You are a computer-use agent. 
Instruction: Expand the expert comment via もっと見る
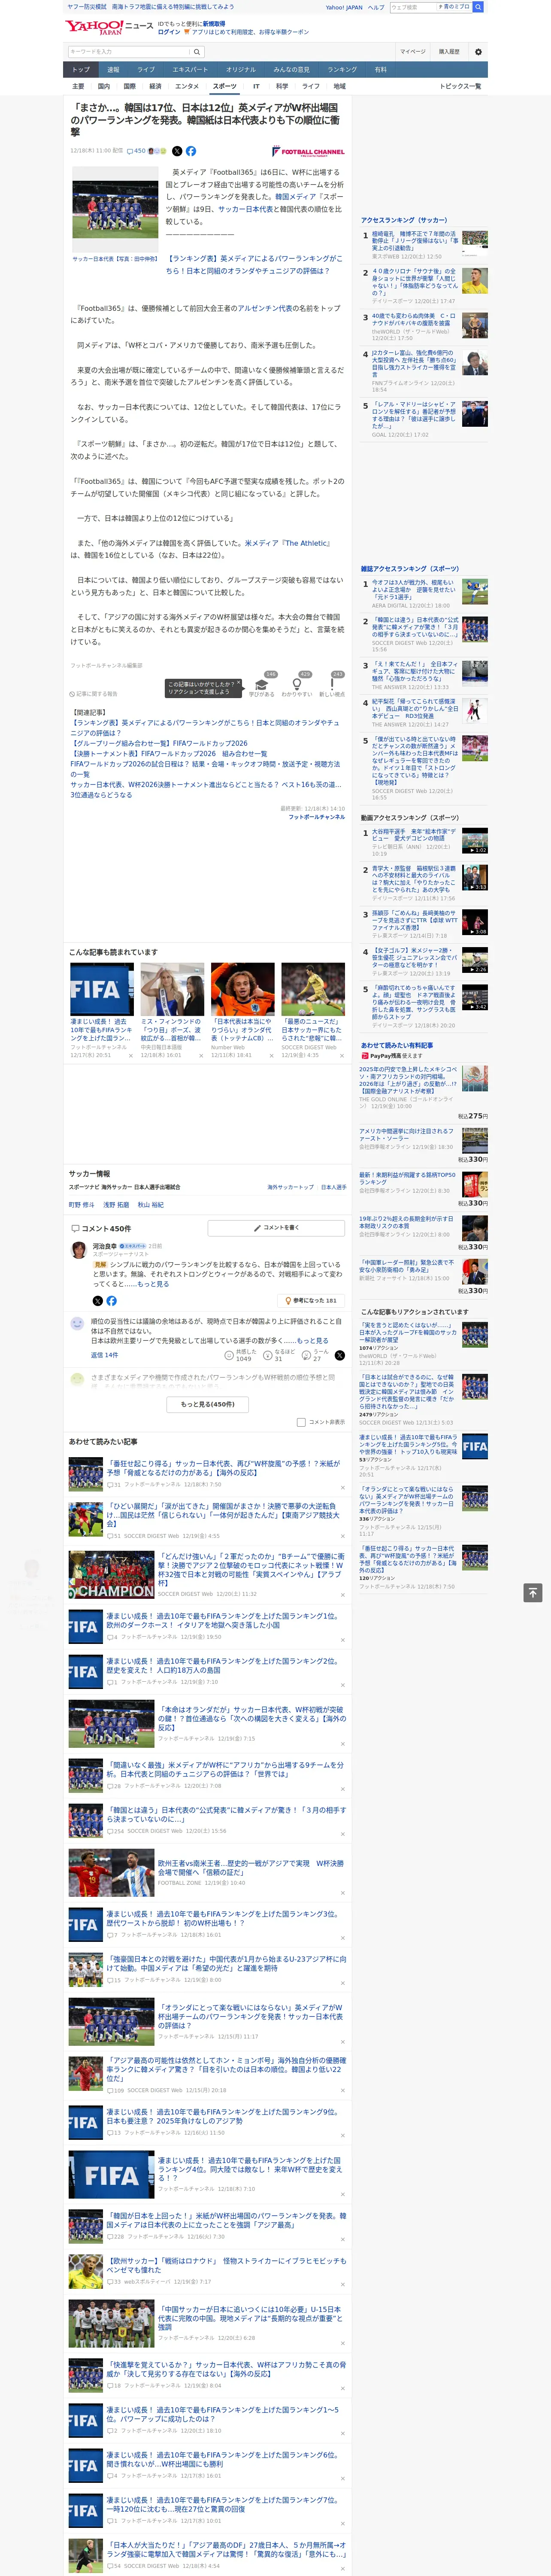click(153, 1284)
